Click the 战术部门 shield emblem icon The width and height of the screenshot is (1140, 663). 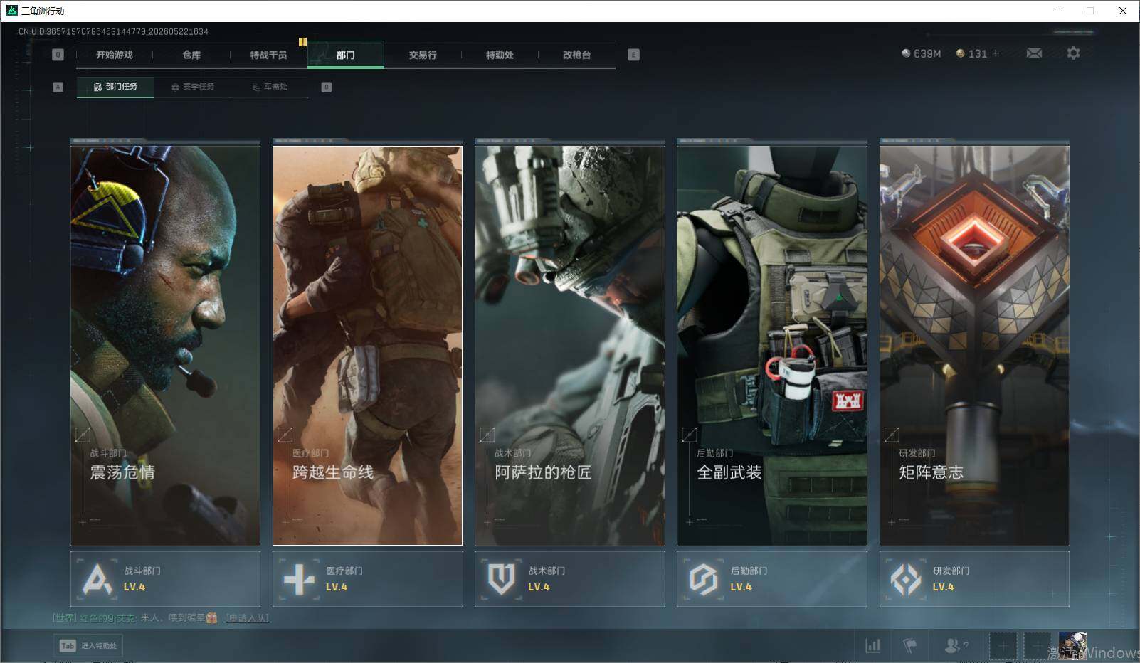[501, 579]
